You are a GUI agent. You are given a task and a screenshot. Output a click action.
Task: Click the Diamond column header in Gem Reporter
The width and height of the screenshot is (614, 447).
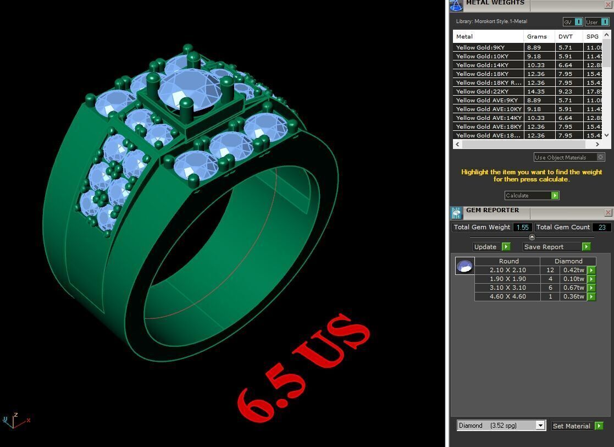point(568,261)
